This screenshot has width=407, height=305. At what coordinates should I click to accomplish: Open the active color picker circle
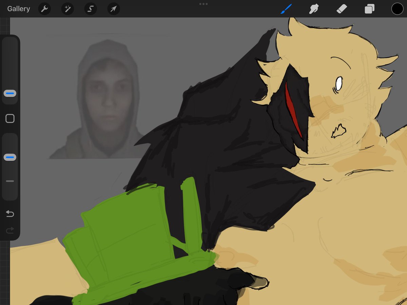tap(397, 9)
